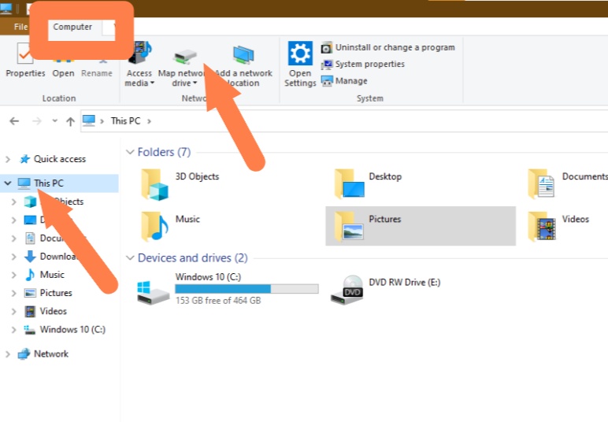Expand the chevron after This PC in the address bar
The width and height of the screenshot is (608, 422).
150,121
